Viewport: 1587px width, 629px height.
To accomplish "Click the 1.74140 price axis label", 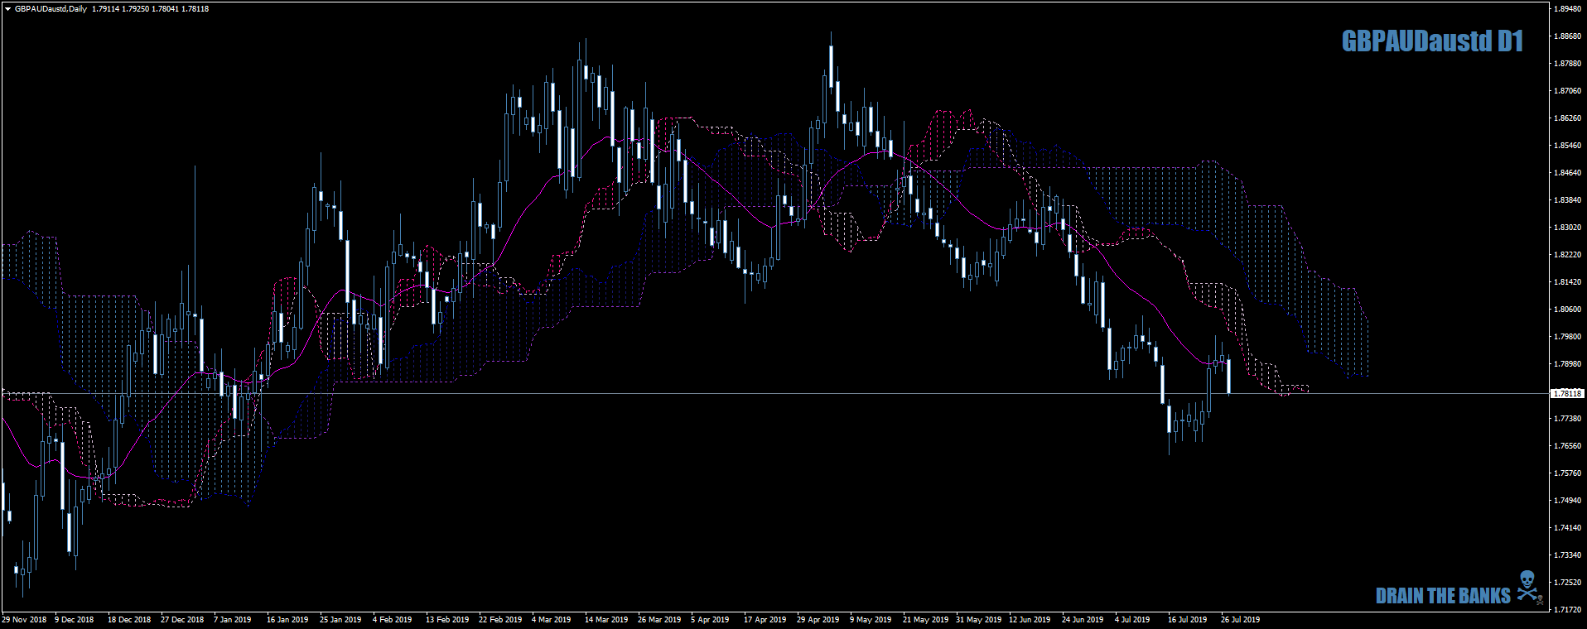I will pyautogui.click(x=1567, y=528).
